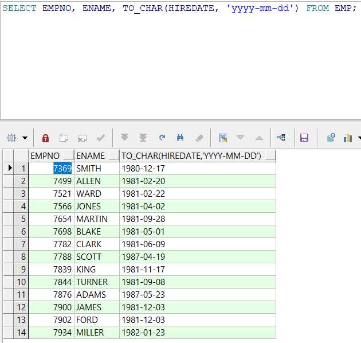
Task: Click the cell JAMES
Action: (x=97, y=307)
